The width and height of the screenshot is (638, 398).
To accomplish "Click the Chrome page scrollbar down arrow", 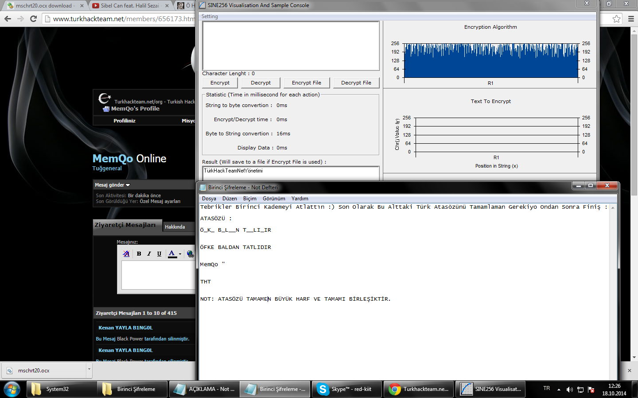I will click(x=634, y=357).
